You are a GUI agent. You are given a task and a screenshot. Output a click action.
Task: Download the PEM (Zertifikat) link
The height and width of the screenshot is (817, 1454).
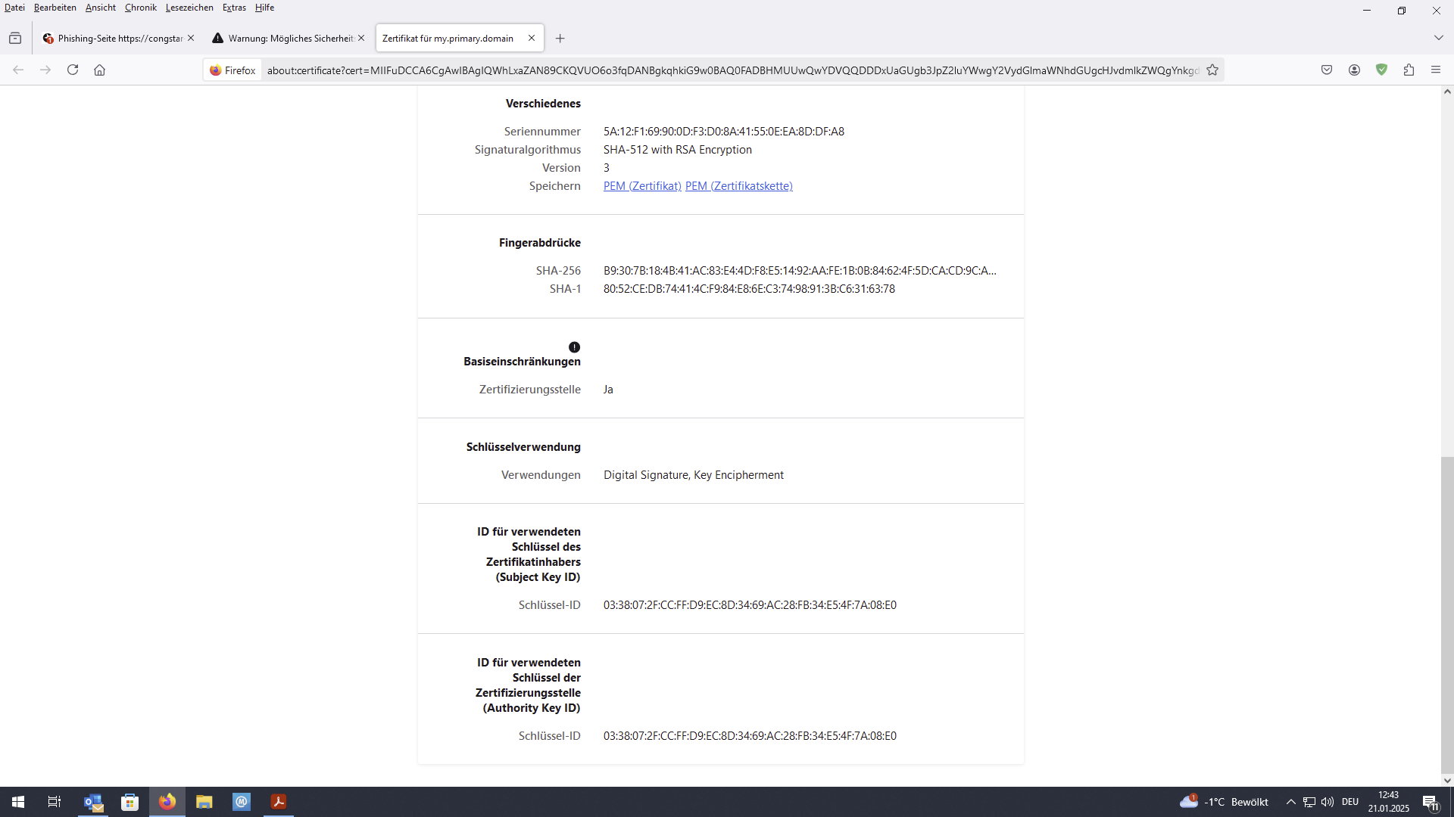[642, 186]
